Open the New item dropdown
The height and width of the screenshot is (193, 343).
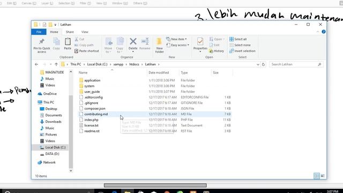click(176, 39)
